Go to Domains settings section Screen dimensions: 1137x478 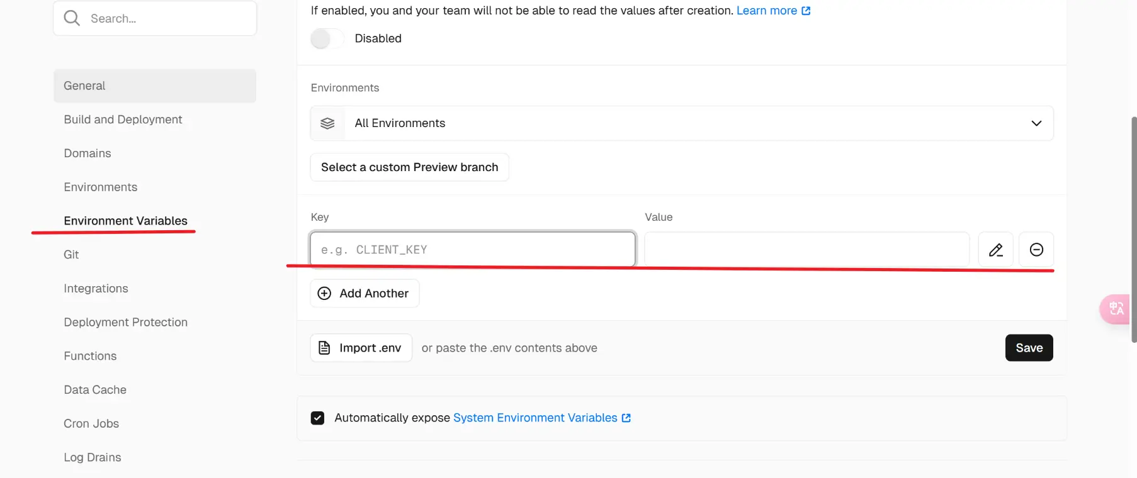pos(88,153)
